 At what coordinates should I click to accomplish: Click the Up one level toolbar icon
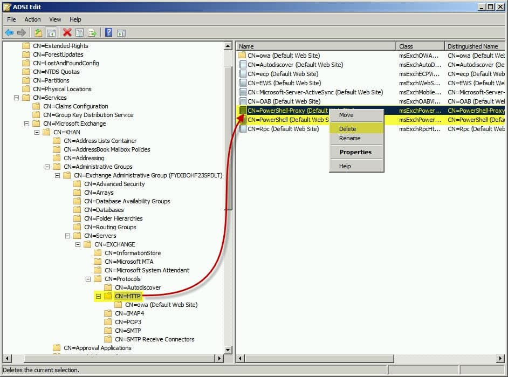tap(38, 32)
